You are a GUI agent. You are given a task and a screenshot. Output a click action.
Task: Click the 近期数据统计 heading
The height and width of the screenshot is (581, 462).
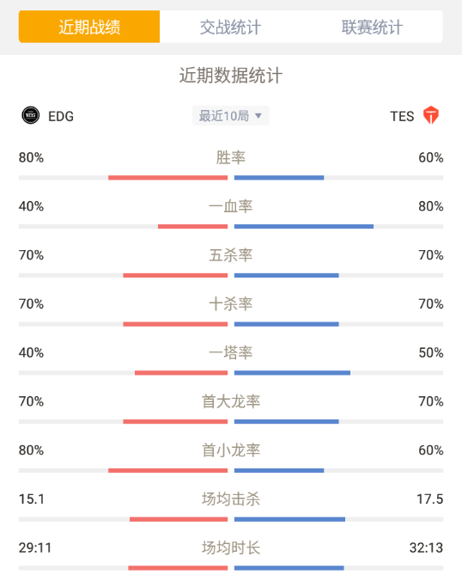(231, 76)
